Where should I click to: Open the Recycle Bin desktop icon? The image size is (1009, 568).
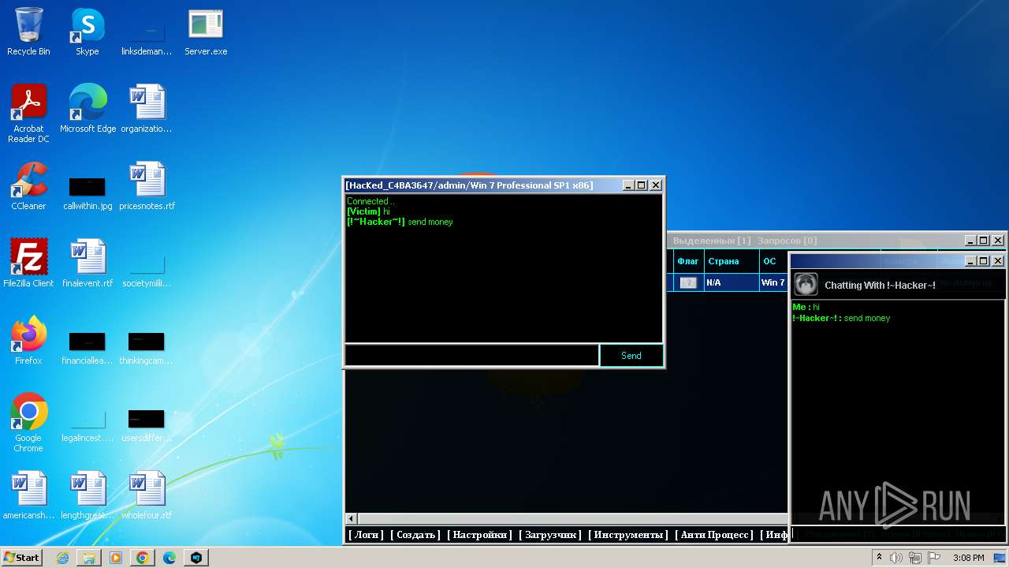click(28, 32)
